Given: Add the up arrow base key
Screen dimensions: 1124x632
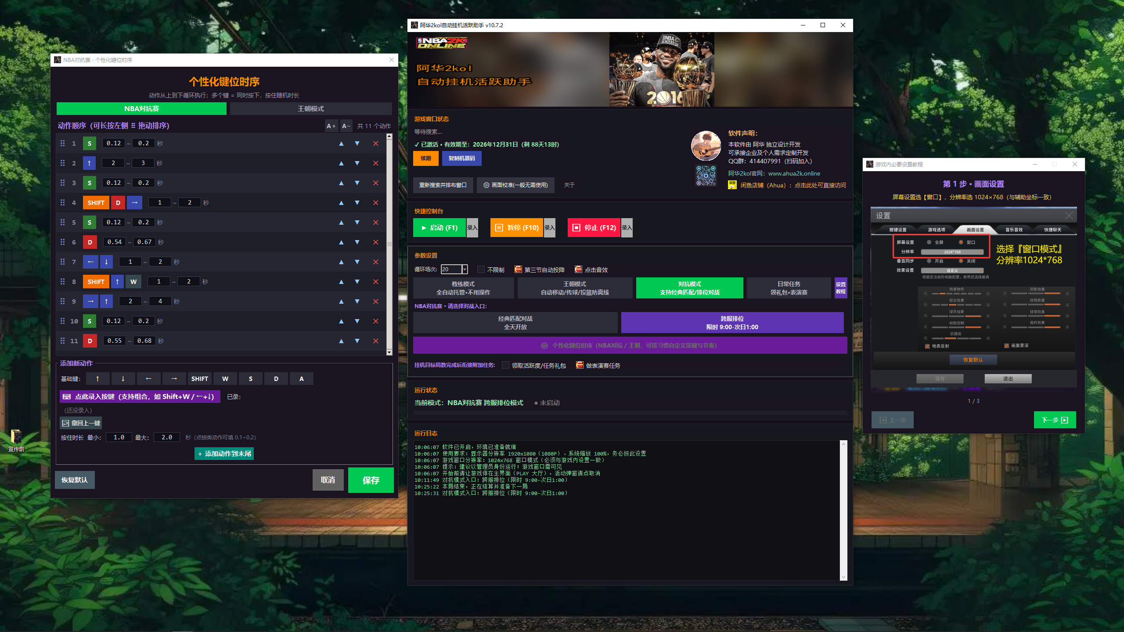Looking at the screenshot, I should pos(97,378).
